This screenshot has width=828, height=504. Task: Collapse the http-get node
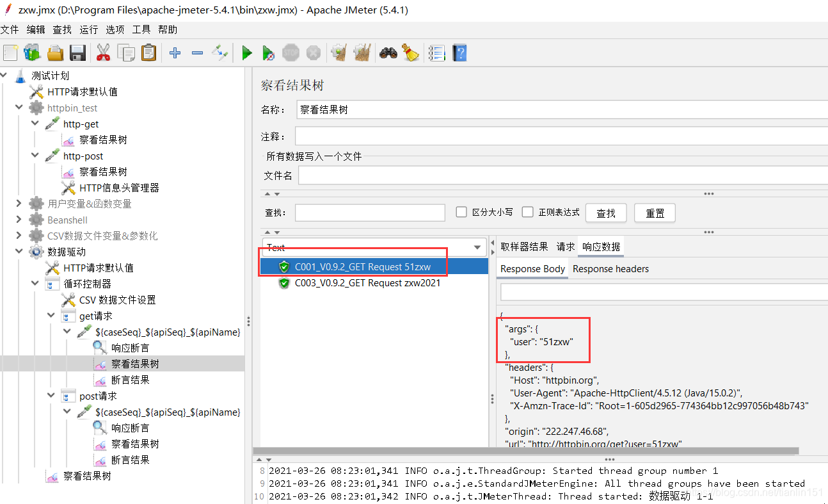(35, 124)
